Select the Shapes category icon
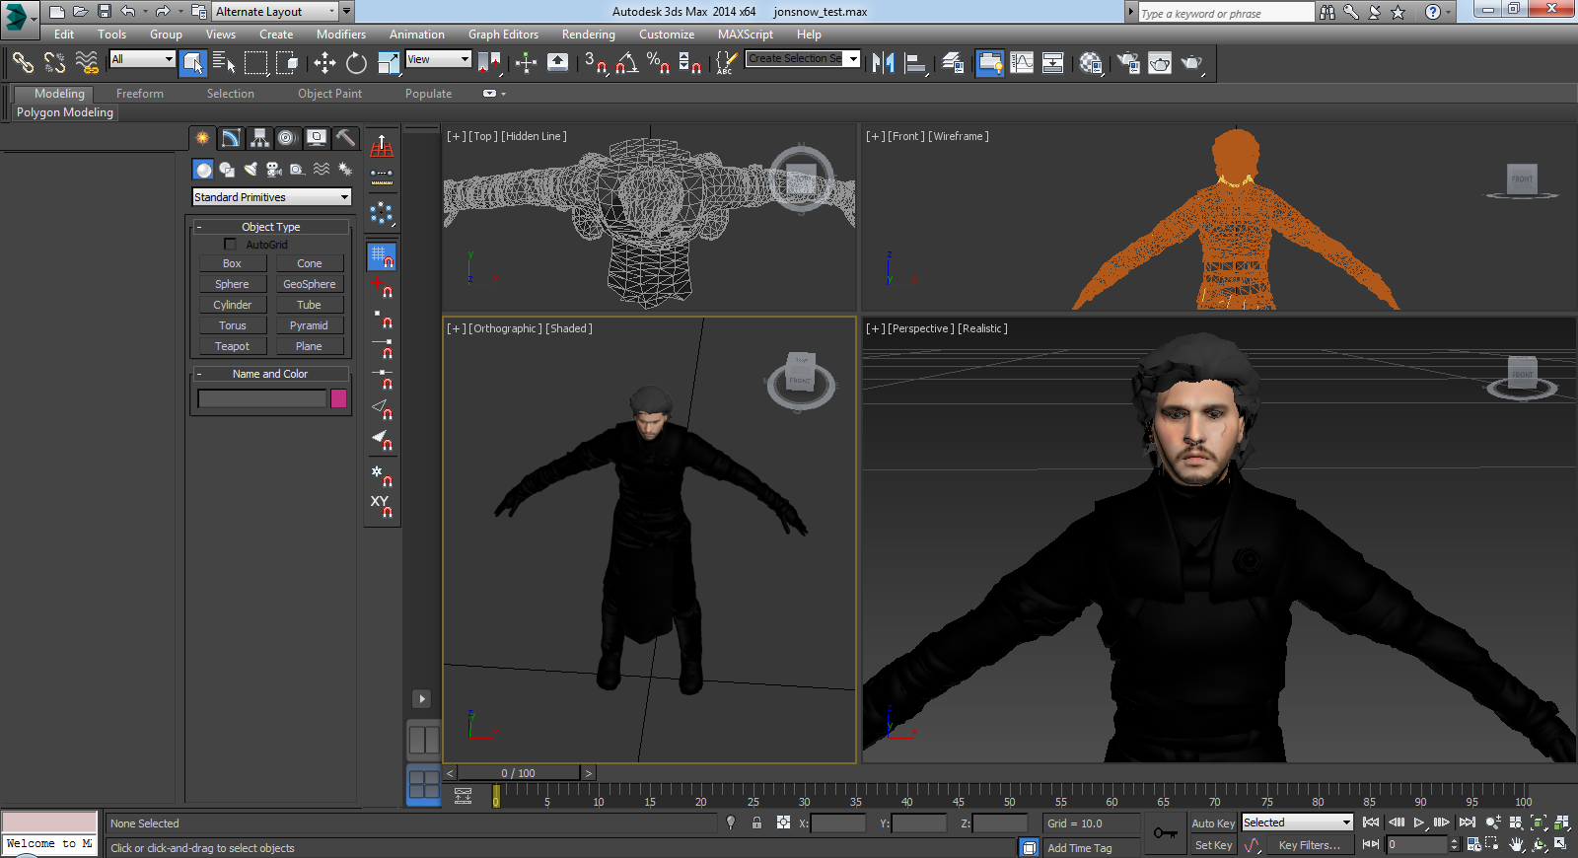 click(227, 170)
